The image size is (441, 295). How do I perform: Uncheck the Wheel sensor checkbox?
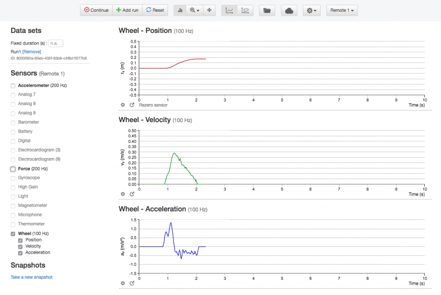pyautogui.click(x=13, y=234)
